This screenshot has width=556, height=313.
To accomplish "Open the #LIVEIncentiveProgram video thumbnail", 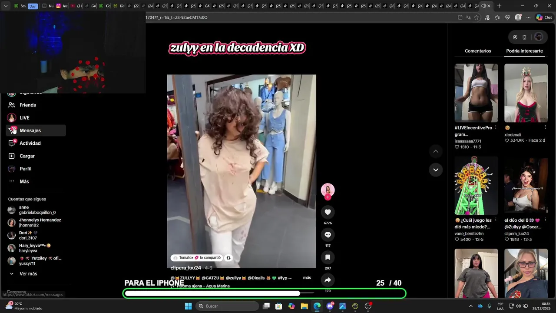I will [x=476, y=93].
